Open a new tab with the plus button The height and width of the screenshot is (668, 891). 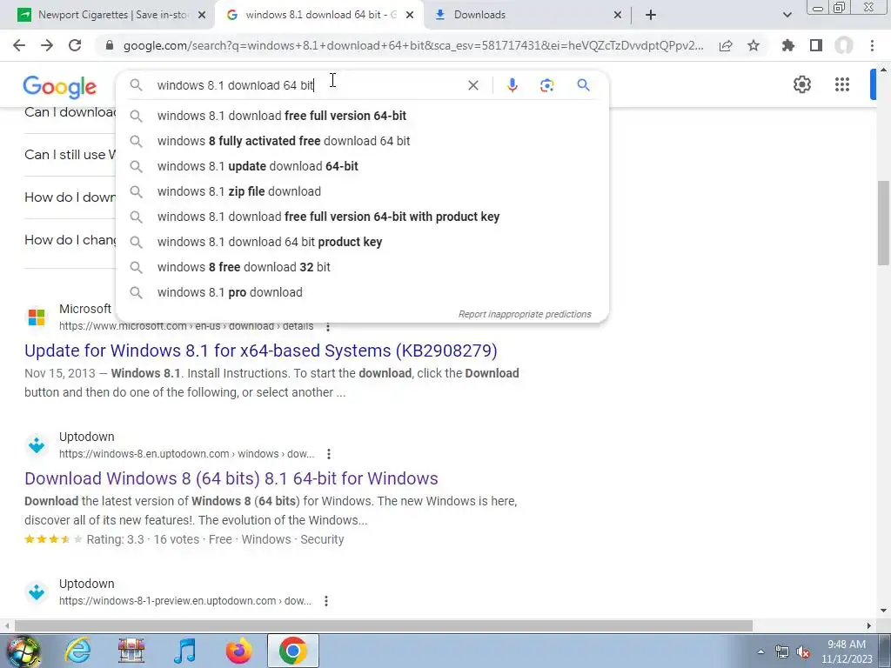pyautogui.click(x=651, y=15)
